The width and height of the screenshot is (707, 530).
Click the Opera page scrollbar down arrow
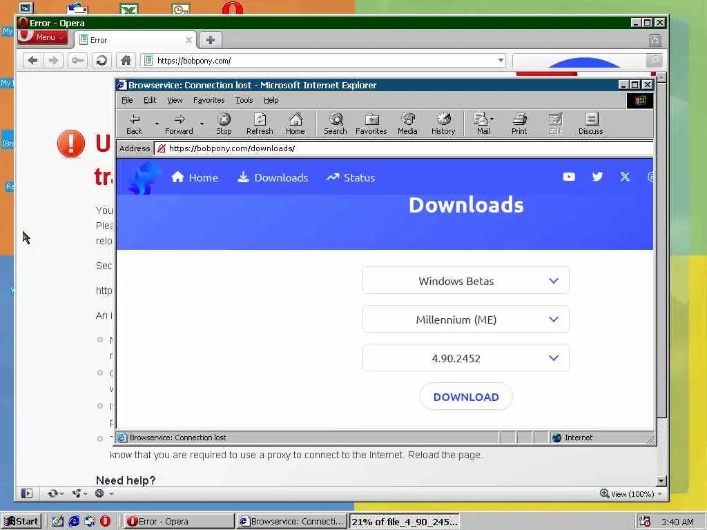[661, 481]
